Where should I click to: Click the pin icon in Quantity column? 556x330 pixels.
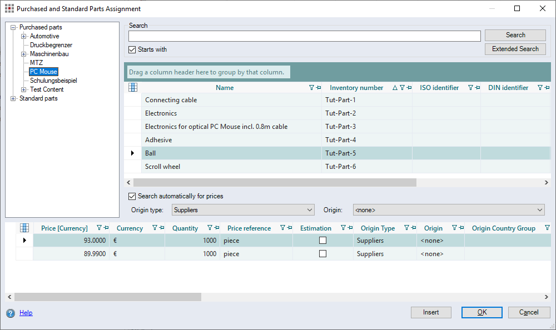[216, 228]
